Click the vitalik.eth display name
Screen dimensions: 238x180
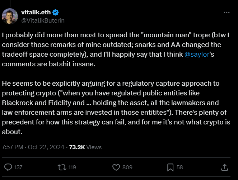pyautogui.click(x=36, y=12)
